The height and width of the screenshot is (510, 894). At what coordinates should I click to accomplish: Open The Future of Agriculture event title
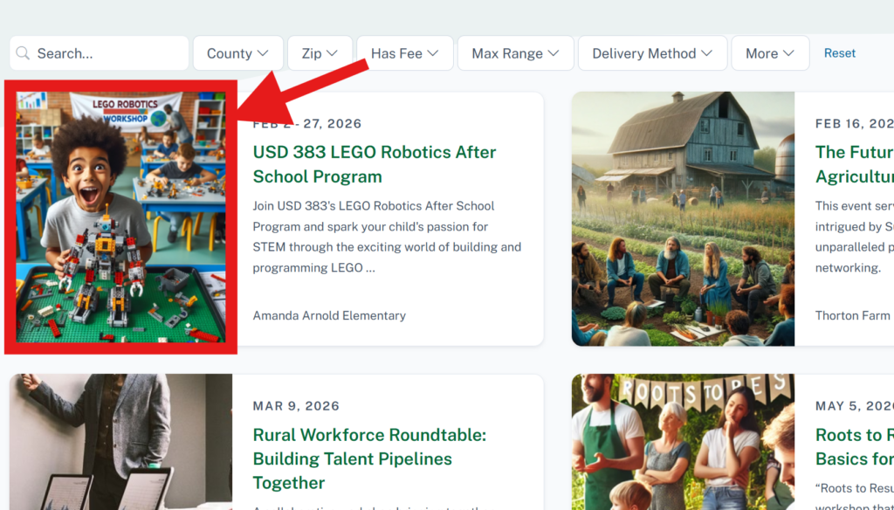coord(854,164)
